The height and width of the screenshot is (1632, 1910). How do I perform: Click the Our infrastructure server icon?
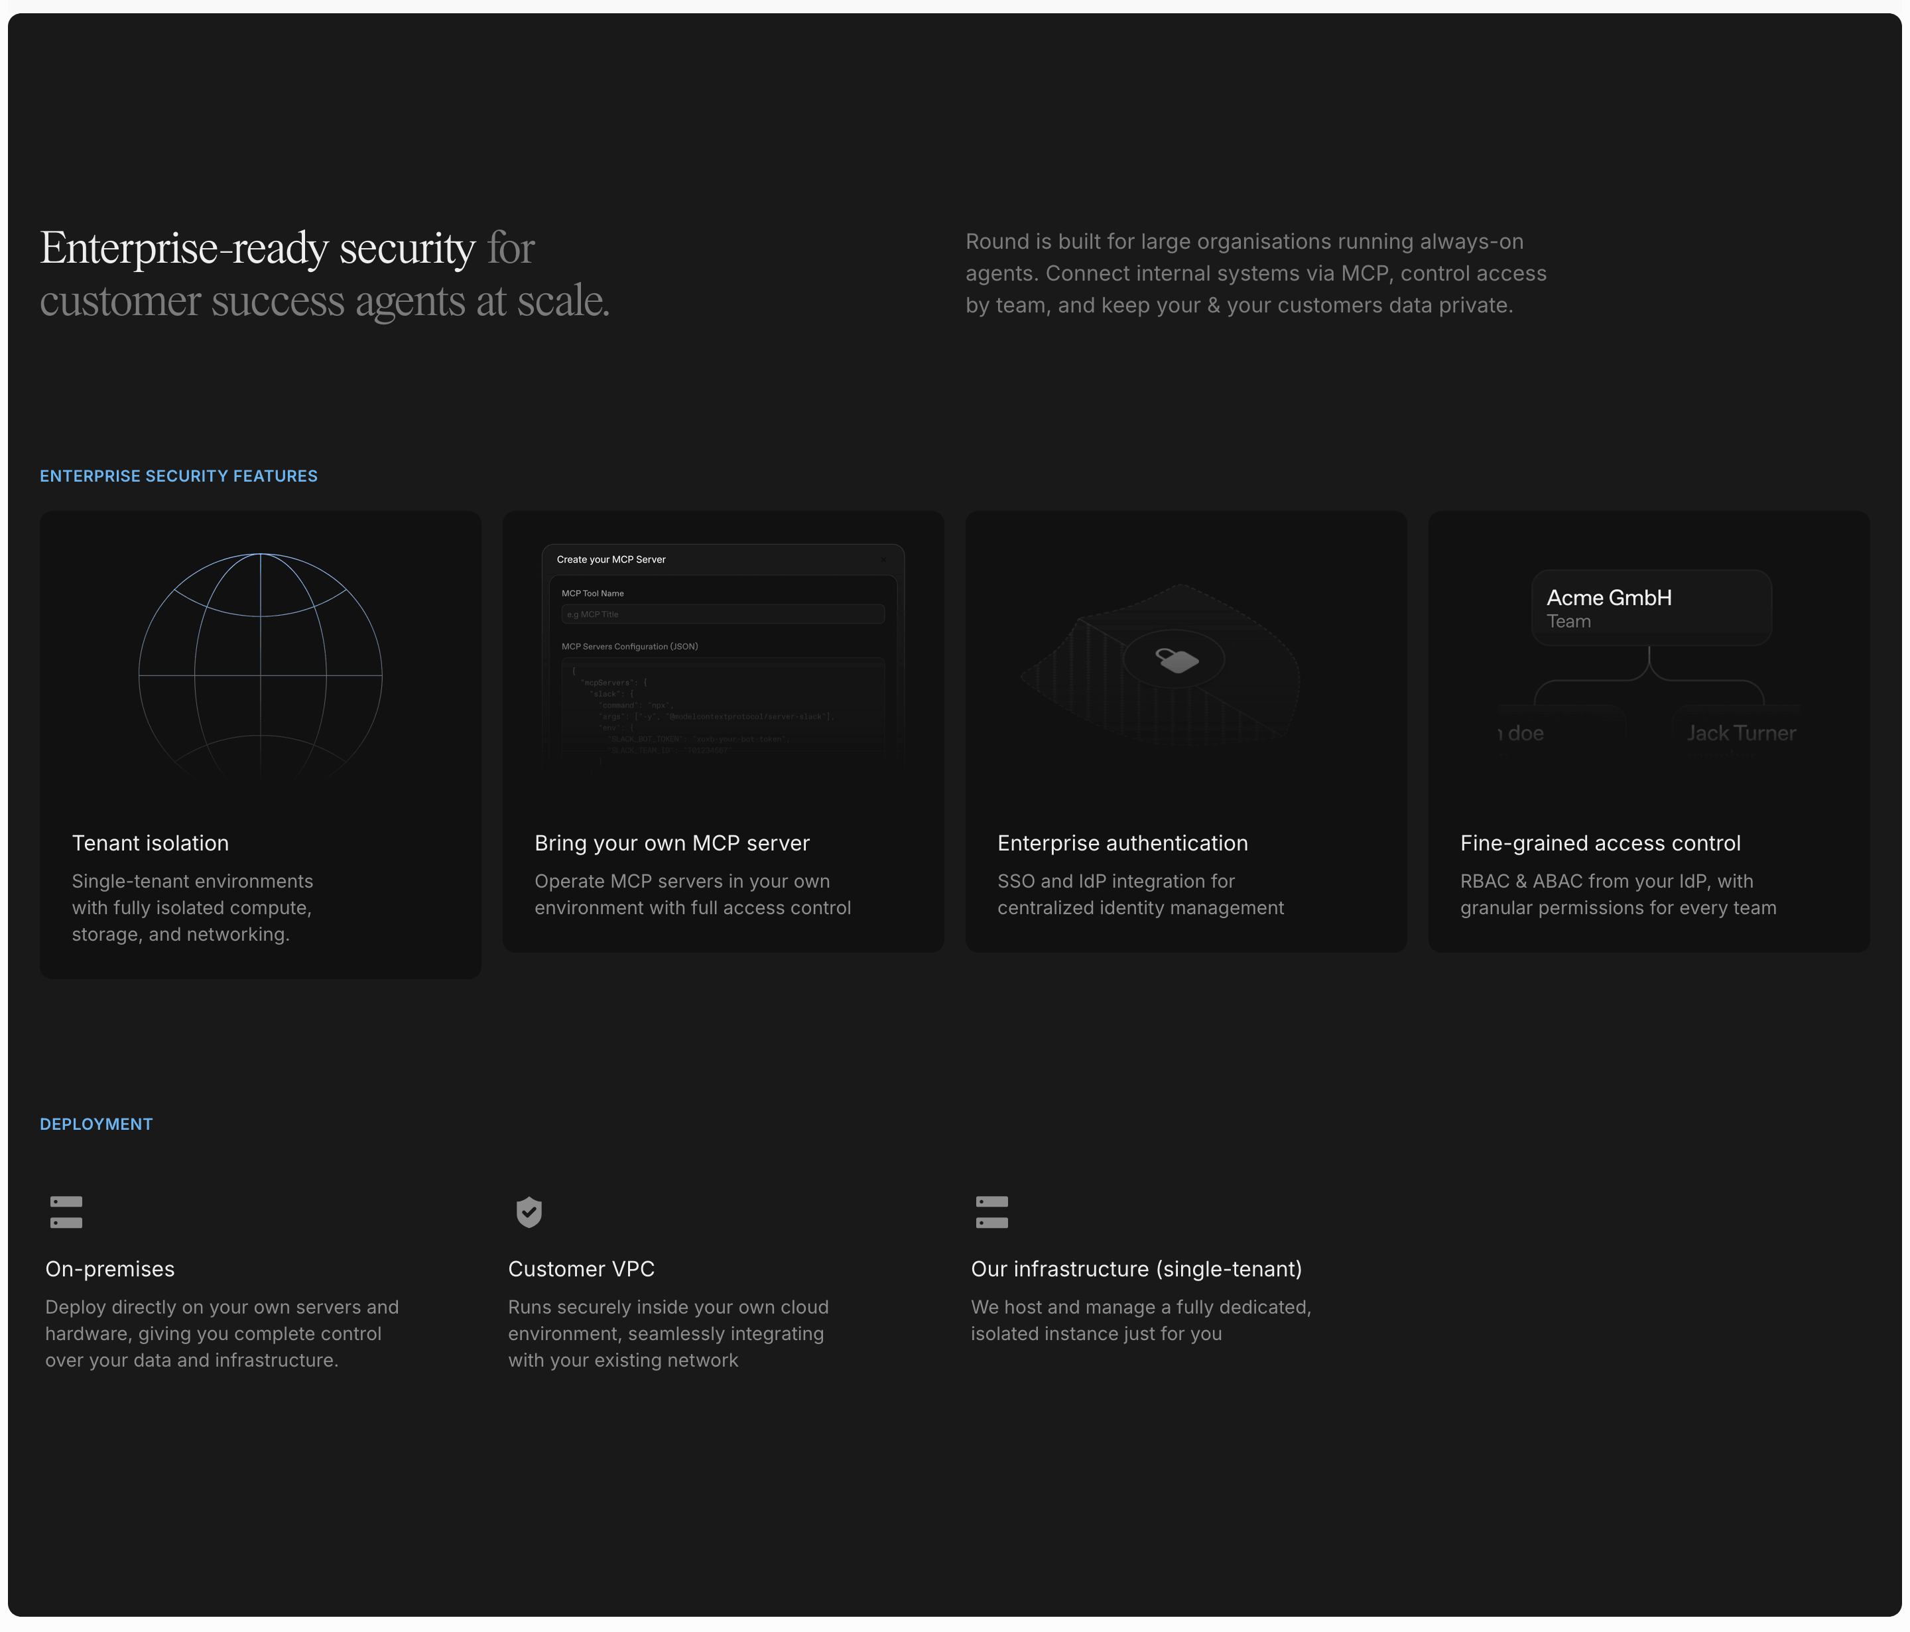click(x=992, y=1211)
